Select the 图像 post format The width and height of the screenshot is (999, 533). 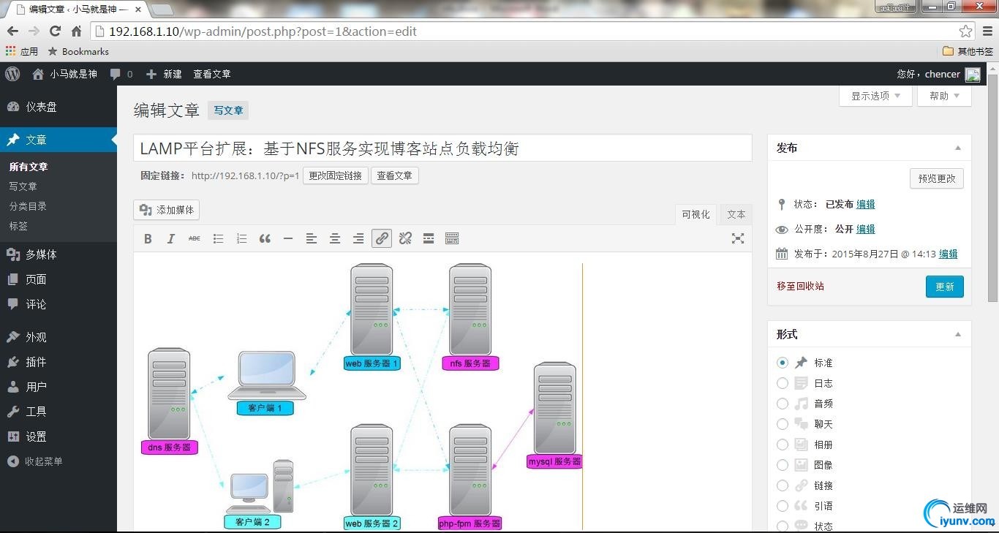783,465
